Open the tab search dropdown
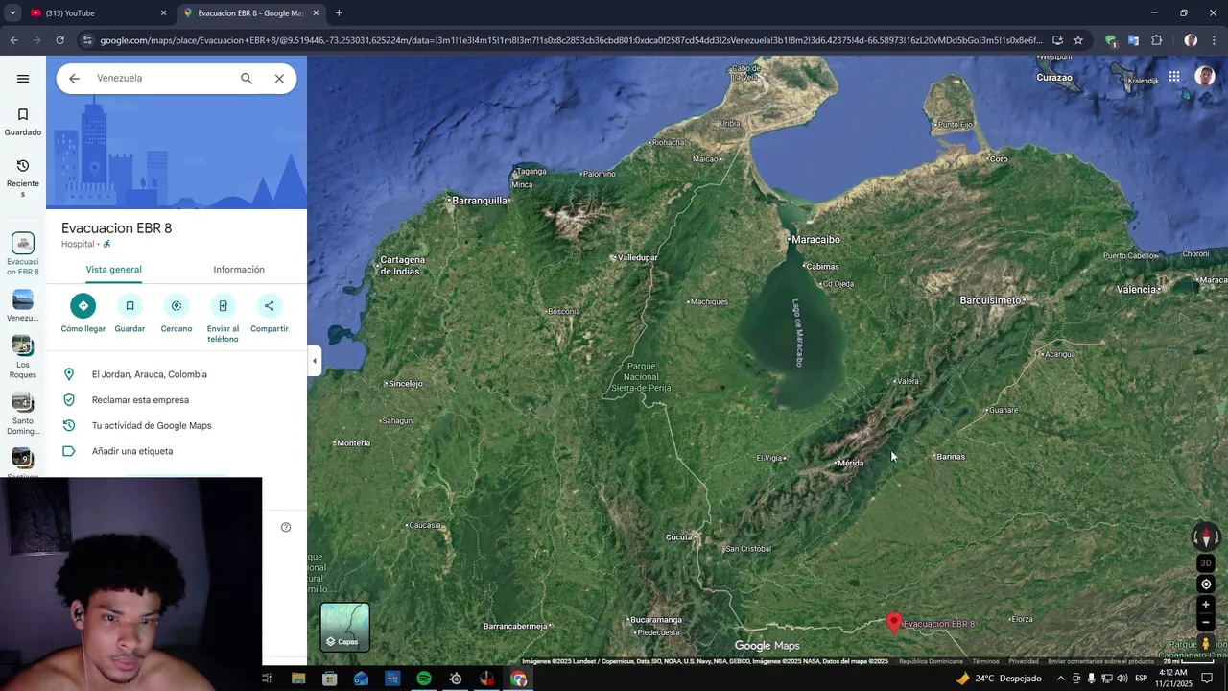The width and height of the screenshot is (1228, 691). click(x=12, y=13)
